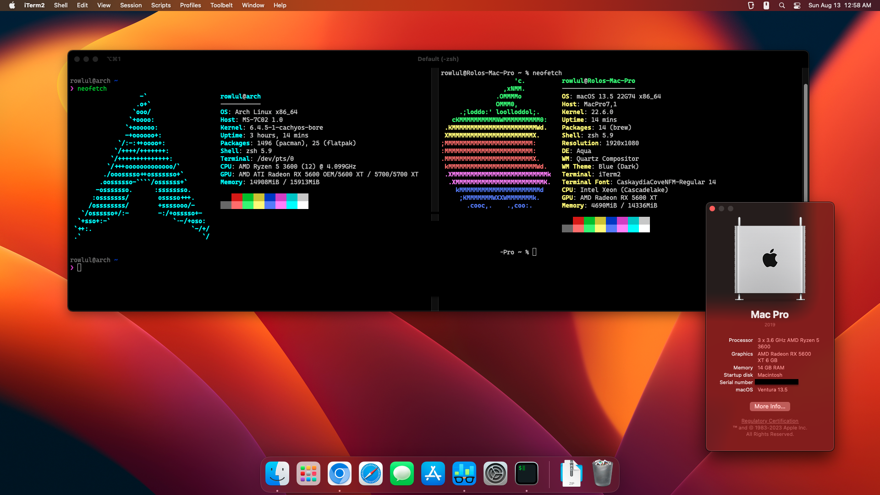
Task: Open the ZIP archive in the Dock
Action: point(572,473)
